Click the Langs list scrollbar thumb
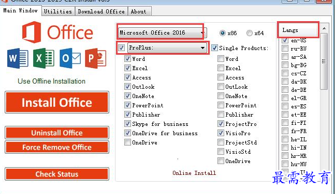 pos(324,61)
